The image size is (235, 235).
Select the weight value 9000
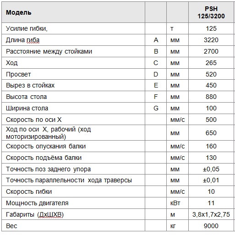211,226
